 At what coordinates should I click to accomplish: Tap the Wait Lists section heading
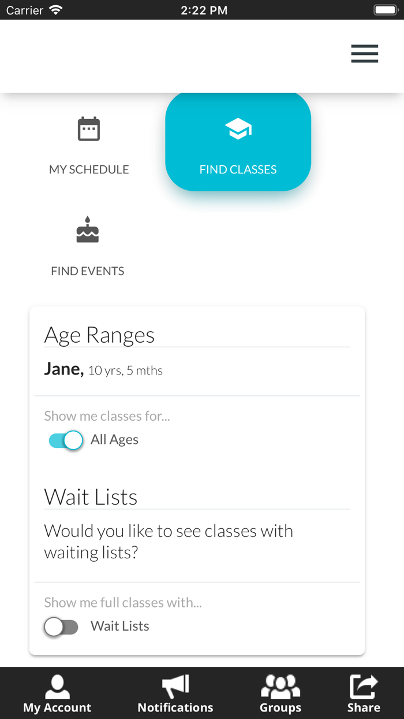pos(91,497)
